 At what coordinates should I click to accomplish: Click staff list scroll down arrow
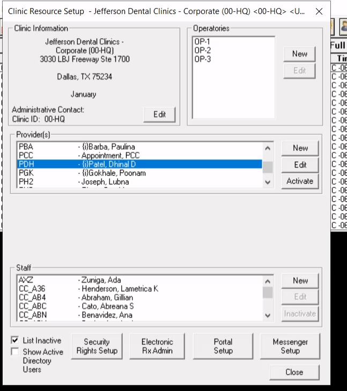coord(268,315)
